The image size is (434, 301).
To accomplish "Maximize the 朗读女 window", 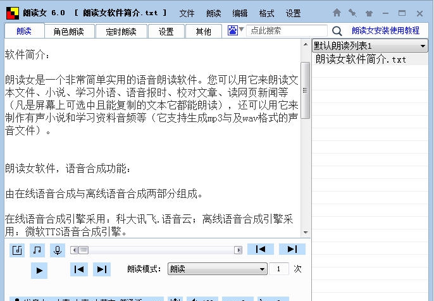I will pos(402,13).
